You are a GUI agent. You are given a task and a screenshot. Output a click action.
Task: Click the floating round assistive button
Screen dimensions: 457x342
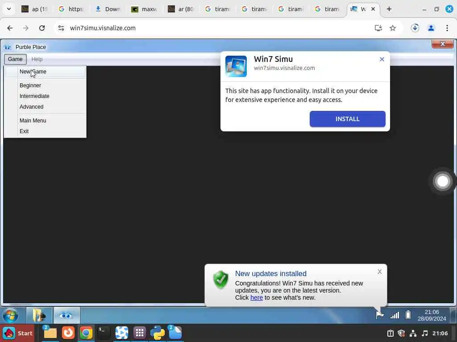pyautogui.click(x=442, y=181)
